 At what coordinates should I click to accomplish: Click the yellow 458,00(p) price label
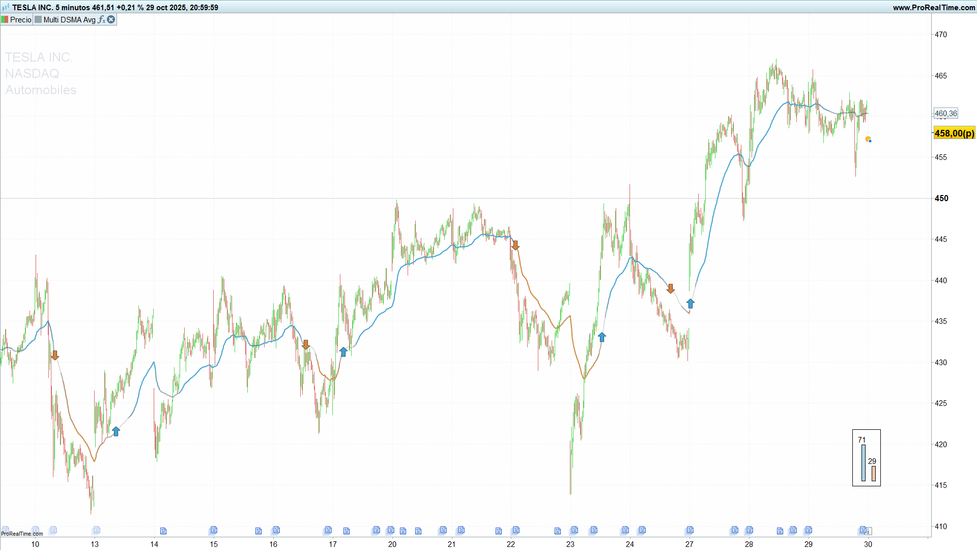coord(954,133)
